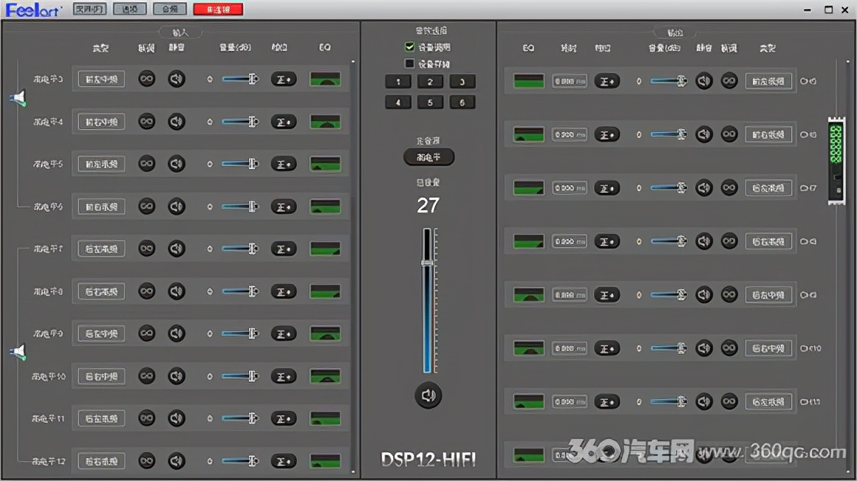Click the link icon on the bottom output channel
This screenshot has height=481, width=857.
click(x=729, y=455)
